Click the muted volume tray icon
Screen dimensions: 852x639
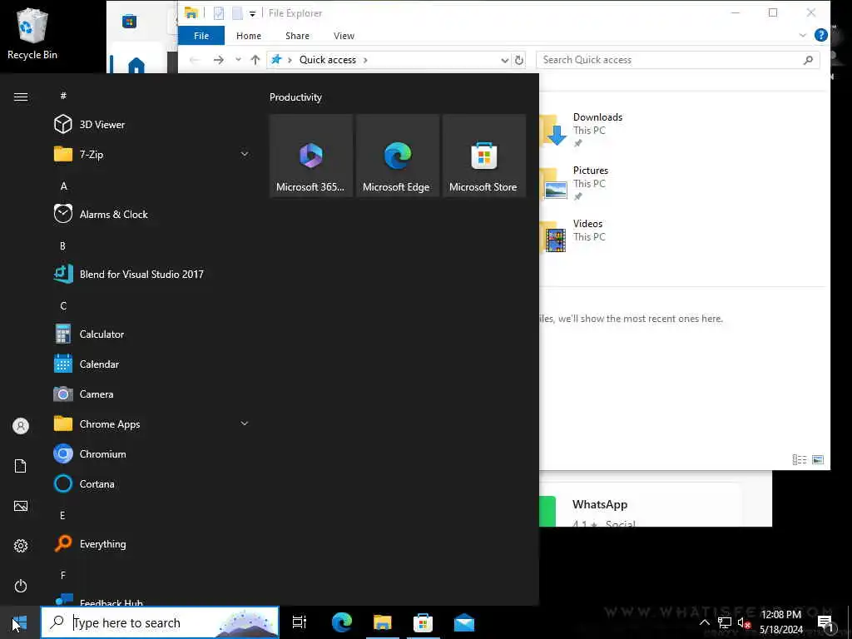[x=743, y=622]
